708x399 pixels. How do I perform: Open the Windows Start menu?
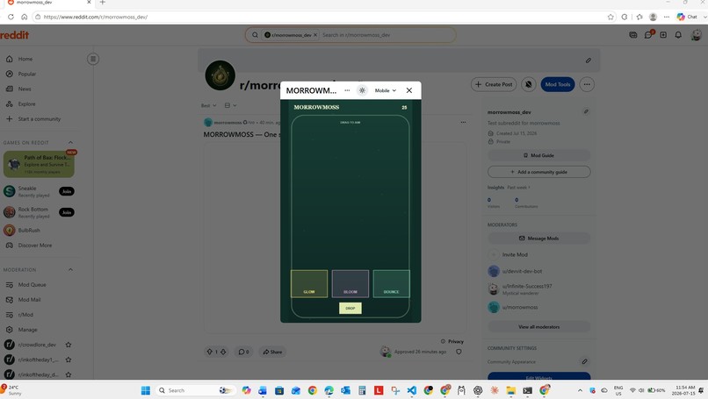pyautogui.click(x=146, y=390)
